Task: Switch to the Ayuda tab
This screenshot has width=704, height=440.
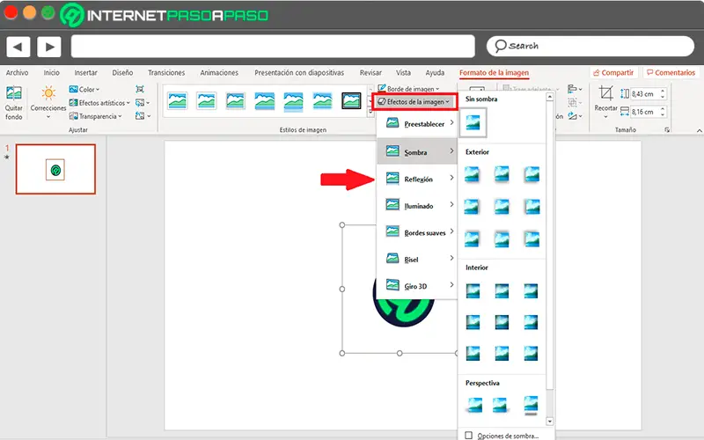Action: pyautogui.click(x=435, y=73)
